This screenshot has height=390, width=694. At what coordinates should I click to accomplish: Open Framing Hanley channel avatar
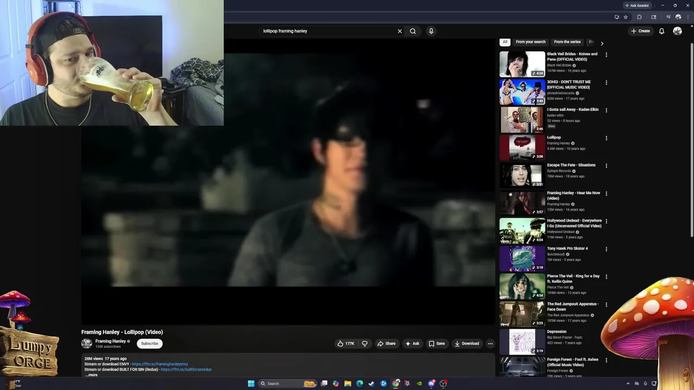[87, 343]
